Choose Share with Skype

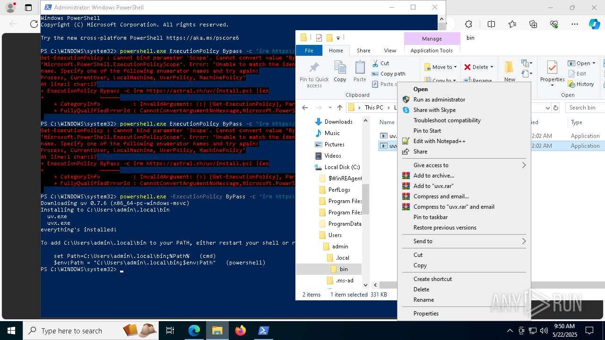coord(434,110)
